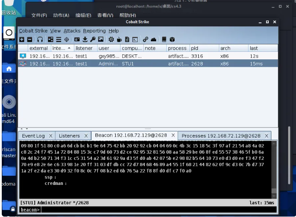Image resolution: width=296 pixels, height=217 pixels.
Task: Open 帮助(H) menu in terminal window
Action: (128, 15)
